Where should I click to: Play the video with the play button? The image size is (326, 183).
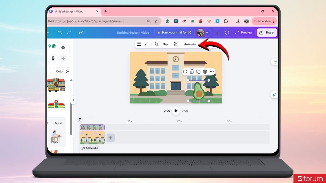pyautogui.click(x=176, y=111)
